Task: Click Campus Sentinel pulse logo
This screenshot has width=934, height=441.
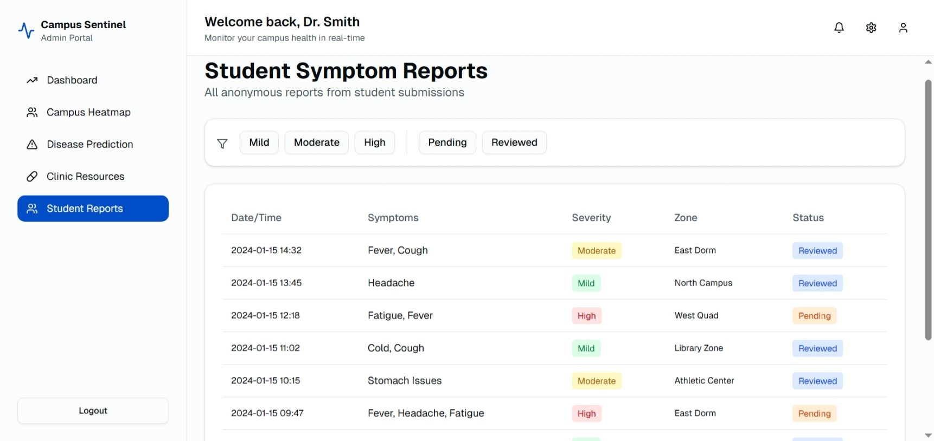Action: pos(26,30)
